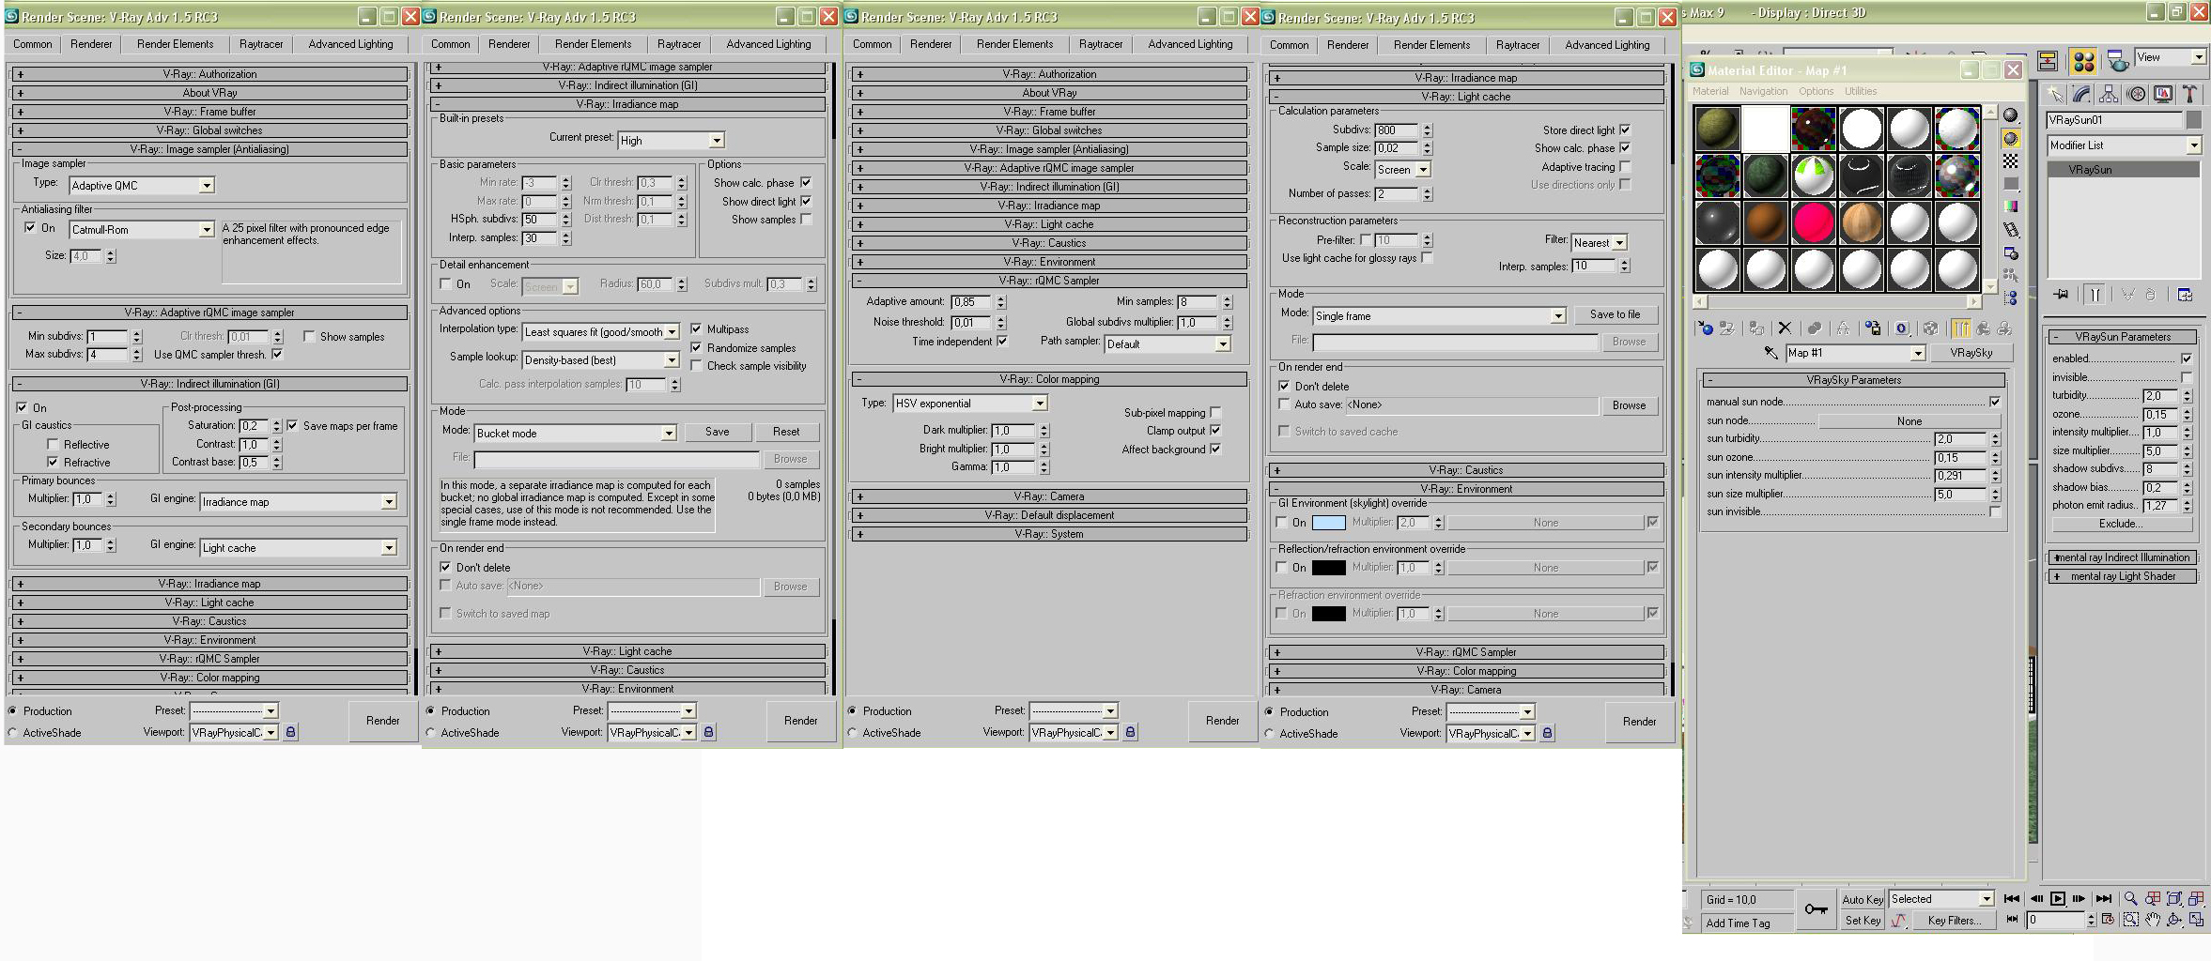This screenshot has height=961, width=2211.
Task: Play the animation
Action: (2057, 898)
